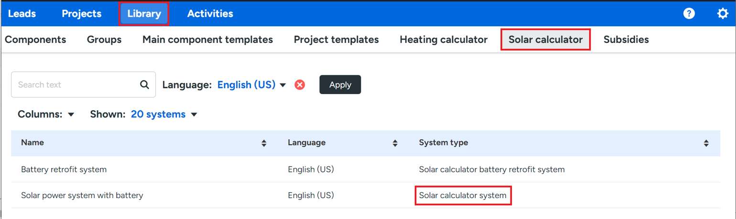Go to the Activities menu
The height and width of the screenshot is (219, 736).
click(x=210, y=13)
